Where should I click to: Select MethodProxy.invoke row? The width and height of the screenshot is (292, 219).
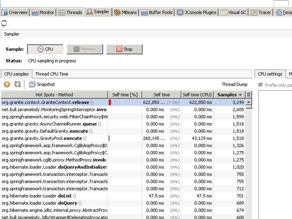(x=123, y=160)
